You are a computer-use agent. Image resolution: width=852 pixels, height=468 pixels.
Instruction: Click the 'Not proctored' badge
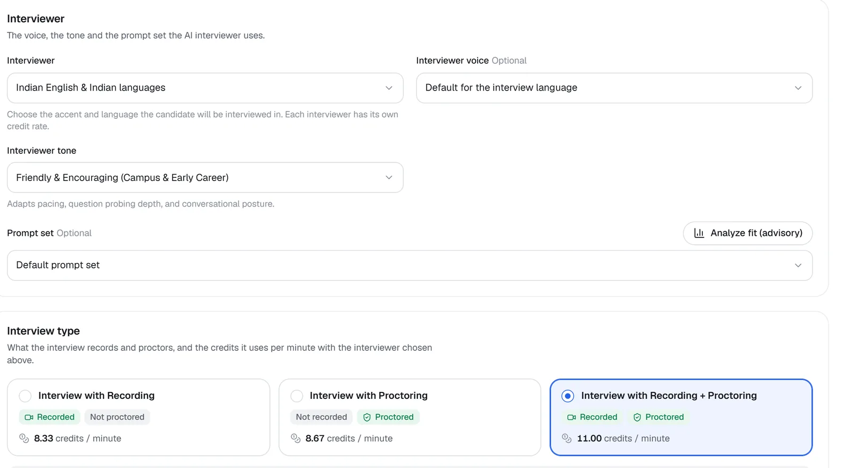pos(117,417)
